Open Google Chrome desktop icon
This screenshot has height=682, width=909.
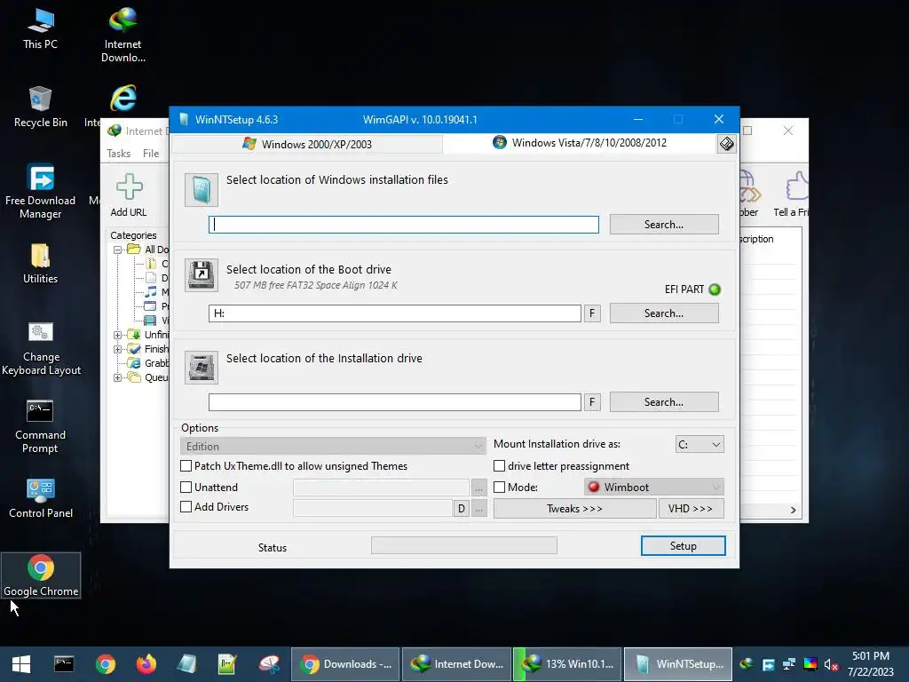coord(41,575)
